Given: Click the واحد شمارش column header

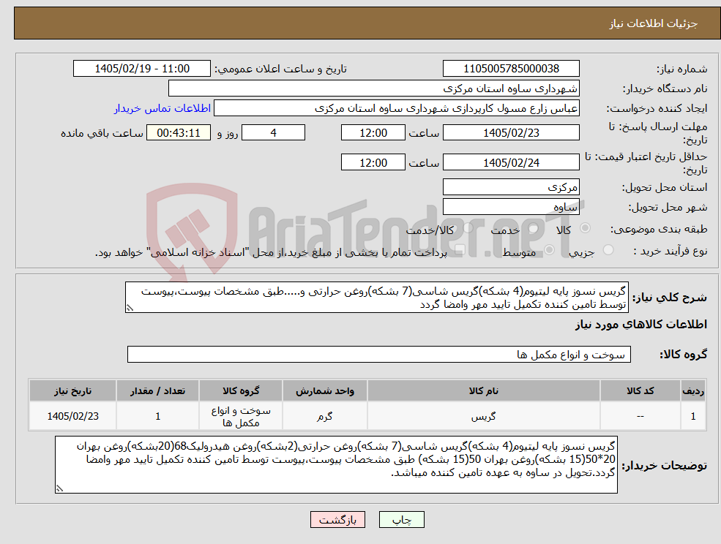Looking at the screenshot, I should pyautogui.click(x=325, y=390).
